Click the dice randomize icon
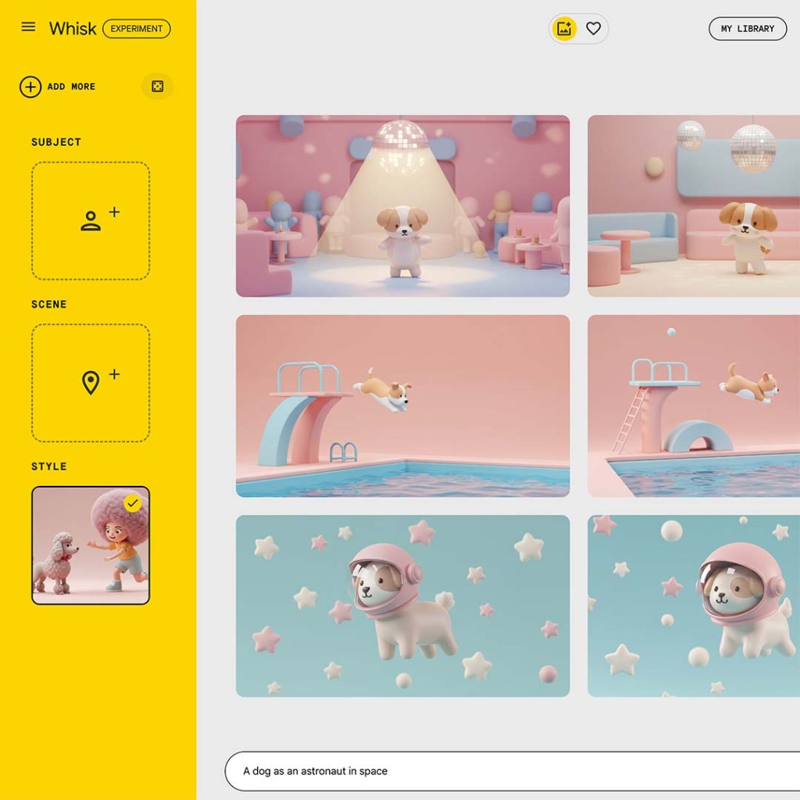800x800 pixels. [157, 87]
